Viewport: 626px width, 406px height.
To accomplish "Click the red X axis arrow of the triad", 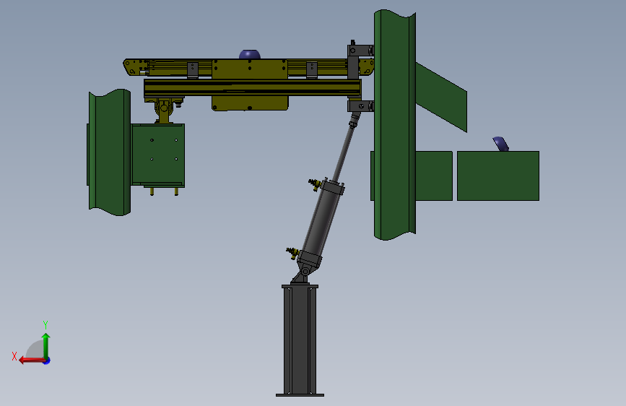I will point(32,360).
